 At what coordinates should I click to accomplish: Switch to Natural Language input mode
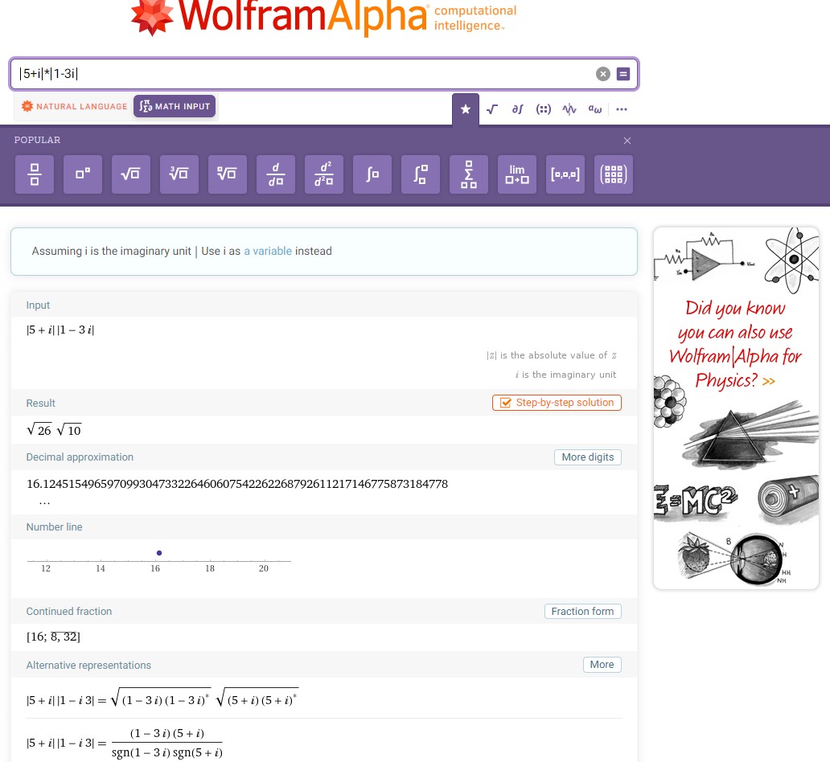pos(74,106)
